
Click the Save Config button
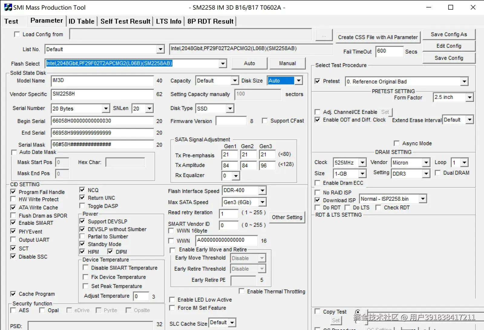449,58
